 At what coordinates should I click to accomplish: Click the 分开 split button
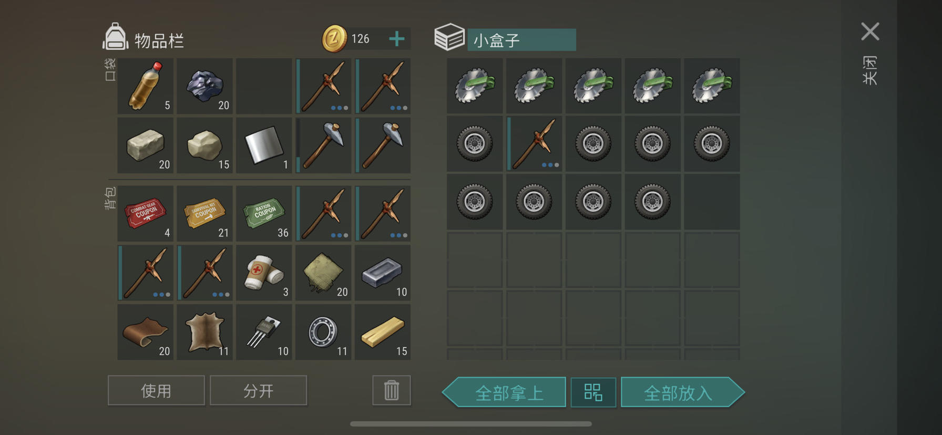pos(258,390)
